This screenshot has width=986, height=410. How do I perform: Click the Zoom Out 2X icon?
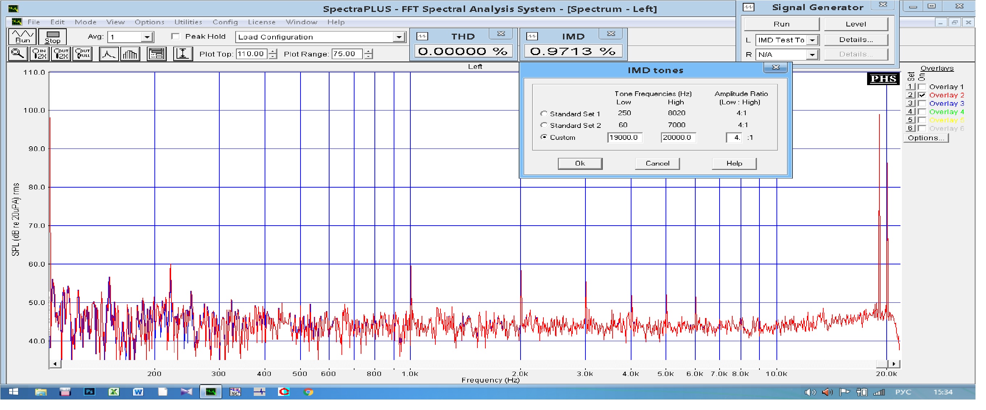(61, 54)
